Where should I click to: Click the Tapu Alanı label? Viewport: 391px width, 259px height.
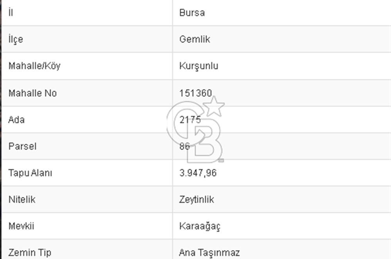point(30,173)
